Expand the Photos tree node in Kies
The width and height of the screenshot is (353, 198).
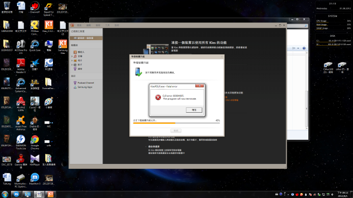tap(72, 61)
